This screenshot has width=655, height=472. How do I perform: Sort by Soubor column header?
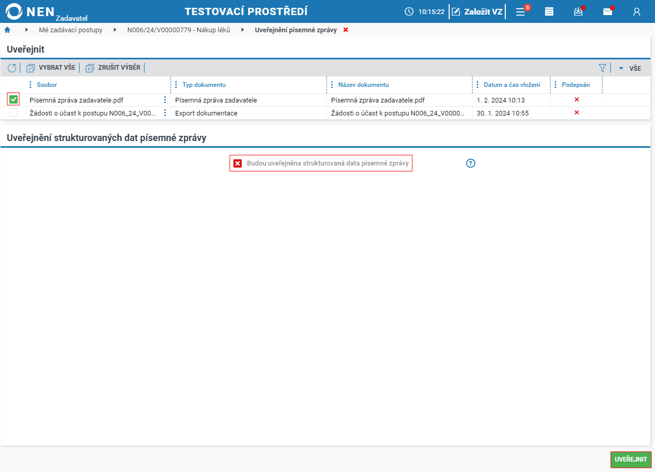coord(47,85)
